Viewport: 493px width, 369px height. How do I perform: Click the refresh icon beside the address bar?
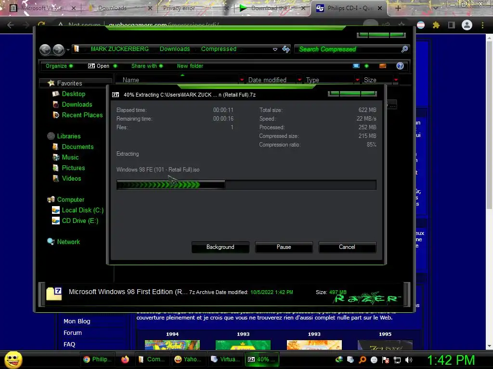pyautogui.click(x=286, y=49)
